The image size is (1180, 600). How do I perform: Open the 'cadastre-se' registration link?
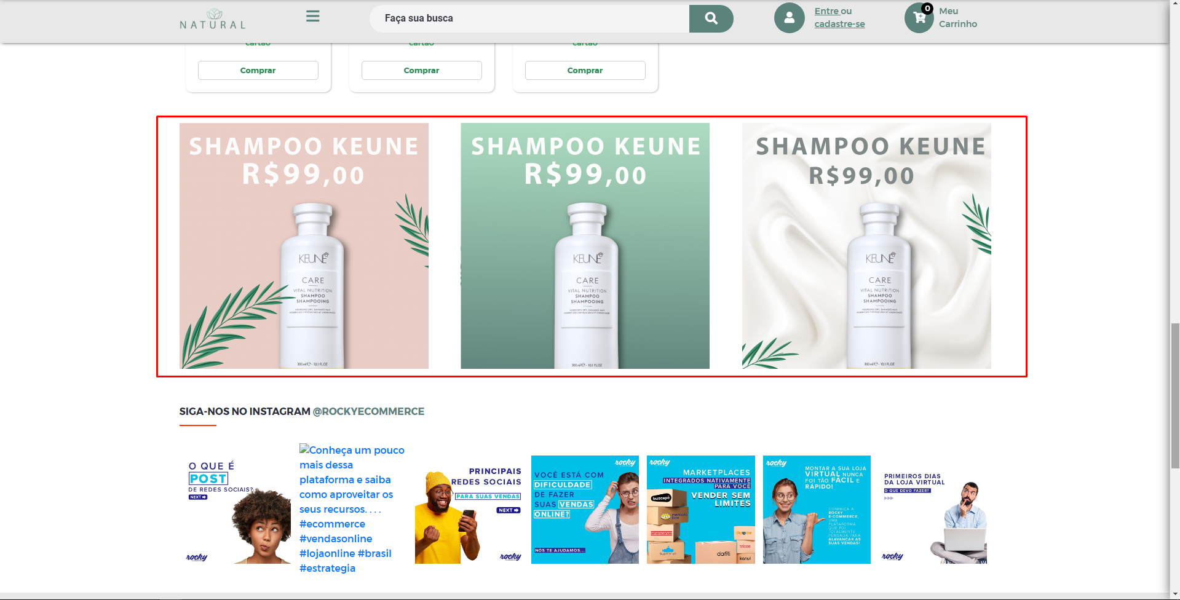pos(839,24)
